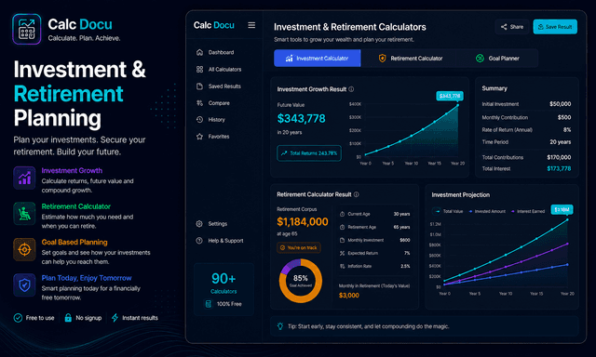The height and width of the screenshot is (357, 596).
Task: Click the Favorites star icon
Action: pyautogui.click(x=199, y=136)
